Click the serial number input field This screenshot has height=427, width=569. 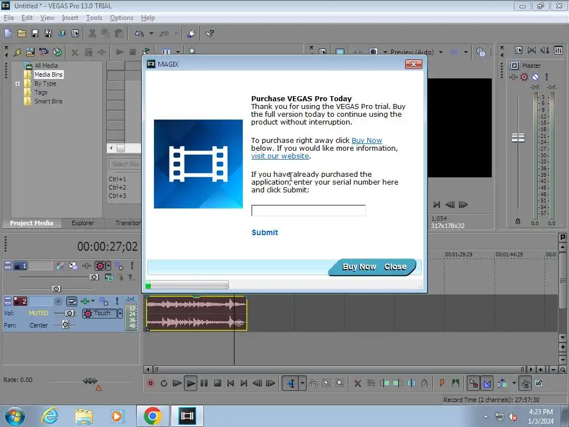[308, 210]
